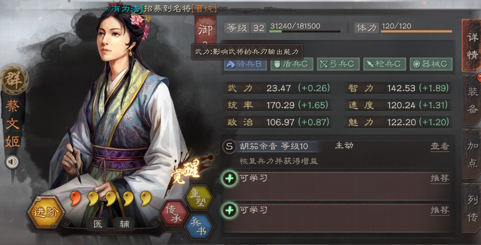This screenshot has height=245, width=481.
Task: Open the 兵书 war book hexagon
Action: [x=199, y=227]
